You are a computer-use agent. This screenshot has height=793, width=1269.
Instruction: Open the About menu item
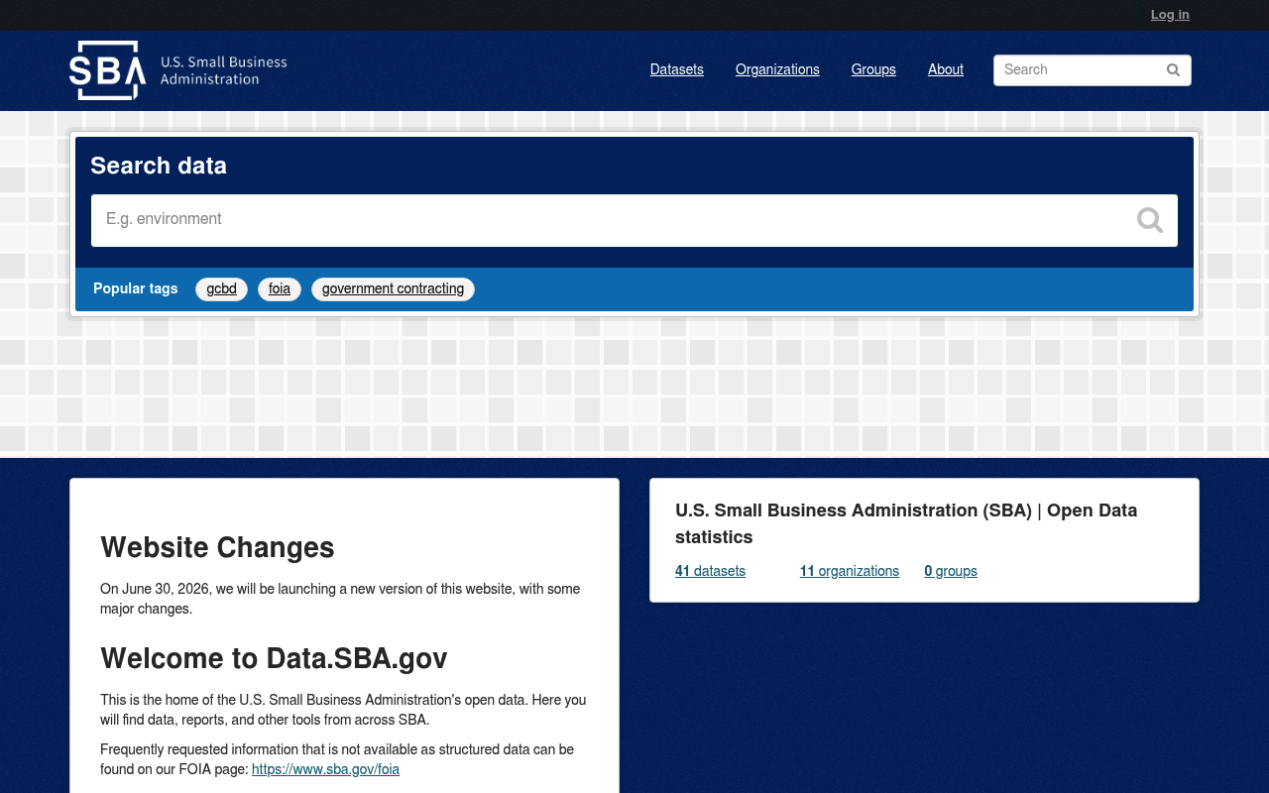[946, 69]
